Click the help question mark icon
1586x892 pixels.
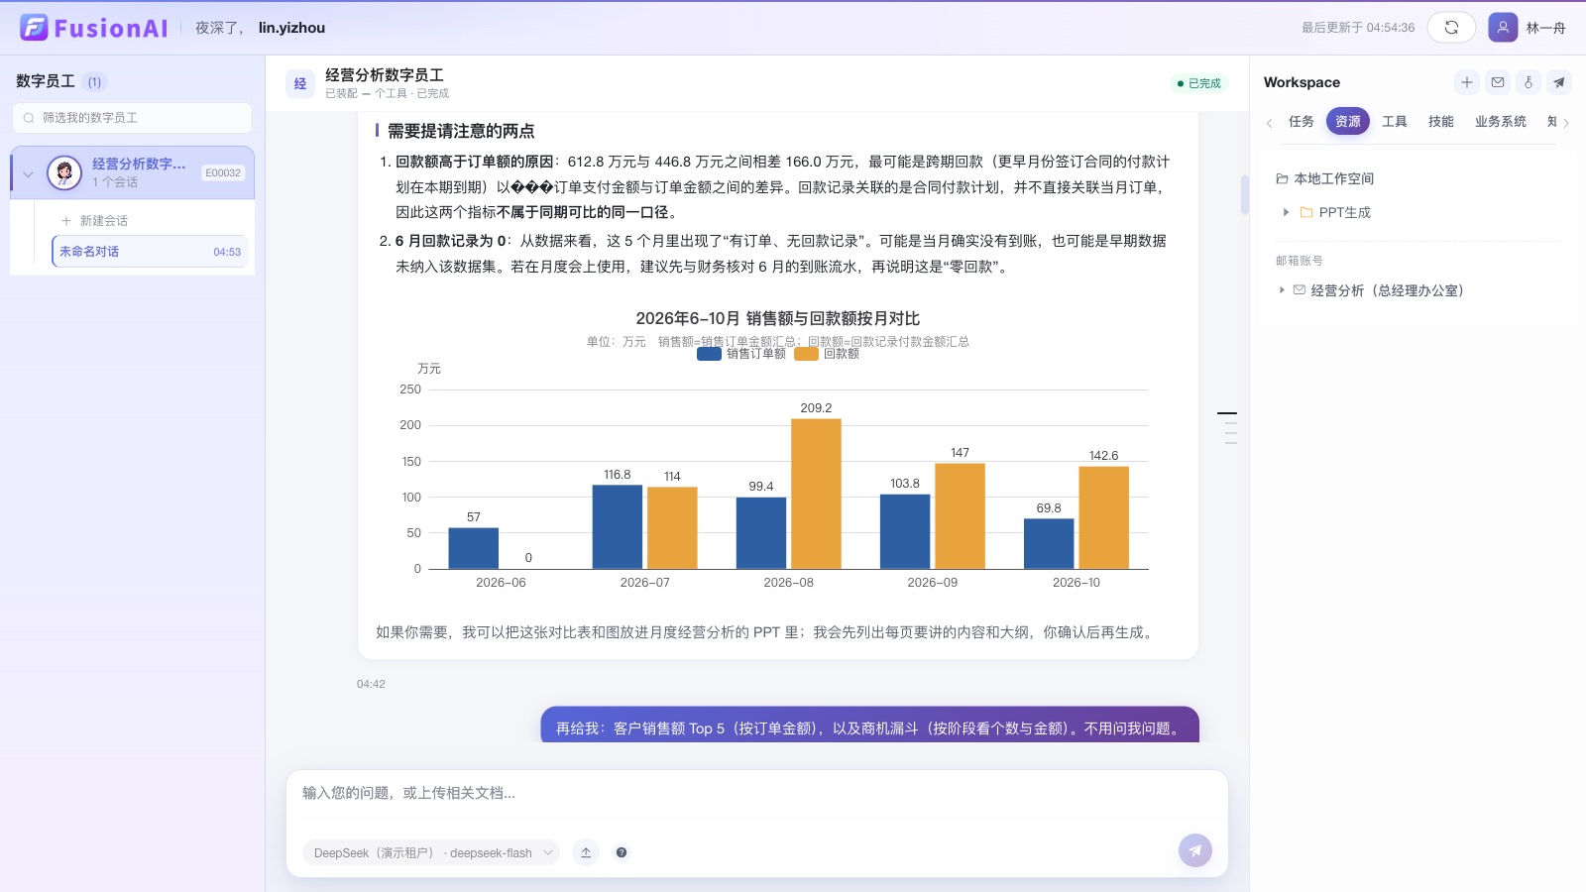[622, 852]
